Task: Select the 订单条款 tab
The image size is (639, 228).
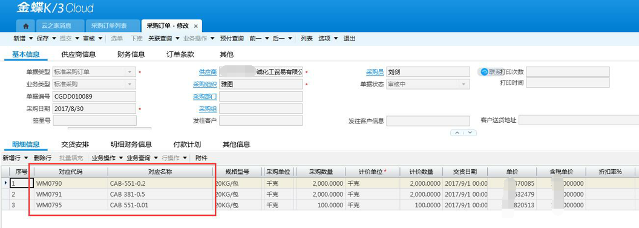Action: tap(180, 54)
